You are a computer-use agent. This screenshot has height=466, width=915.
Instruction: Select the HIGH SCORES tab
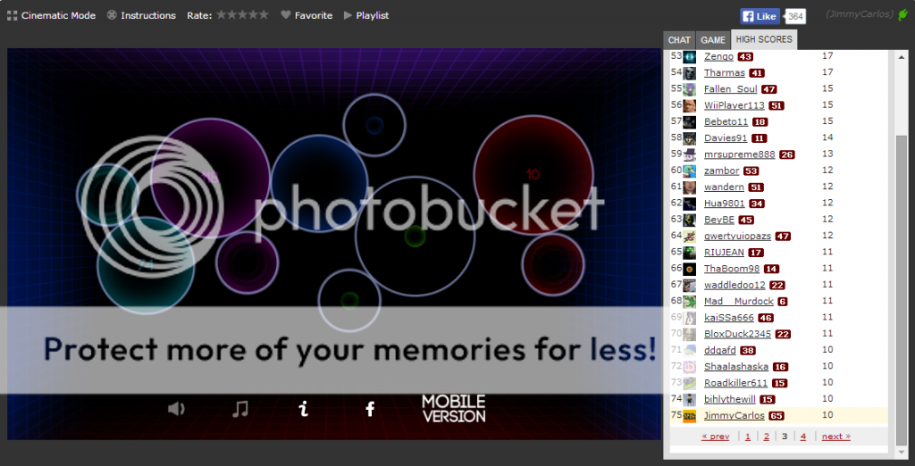coord(764,39)
